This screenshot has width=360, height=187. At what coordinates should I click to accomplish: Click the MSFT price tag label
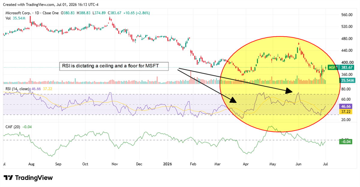pos(334,67)
